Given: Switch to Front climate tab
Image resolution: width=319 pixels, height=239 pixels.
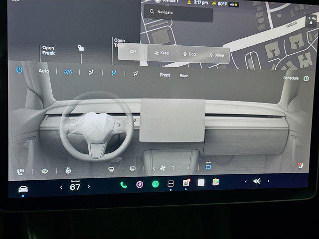Looking at the screenshot, I should (165, 75).
